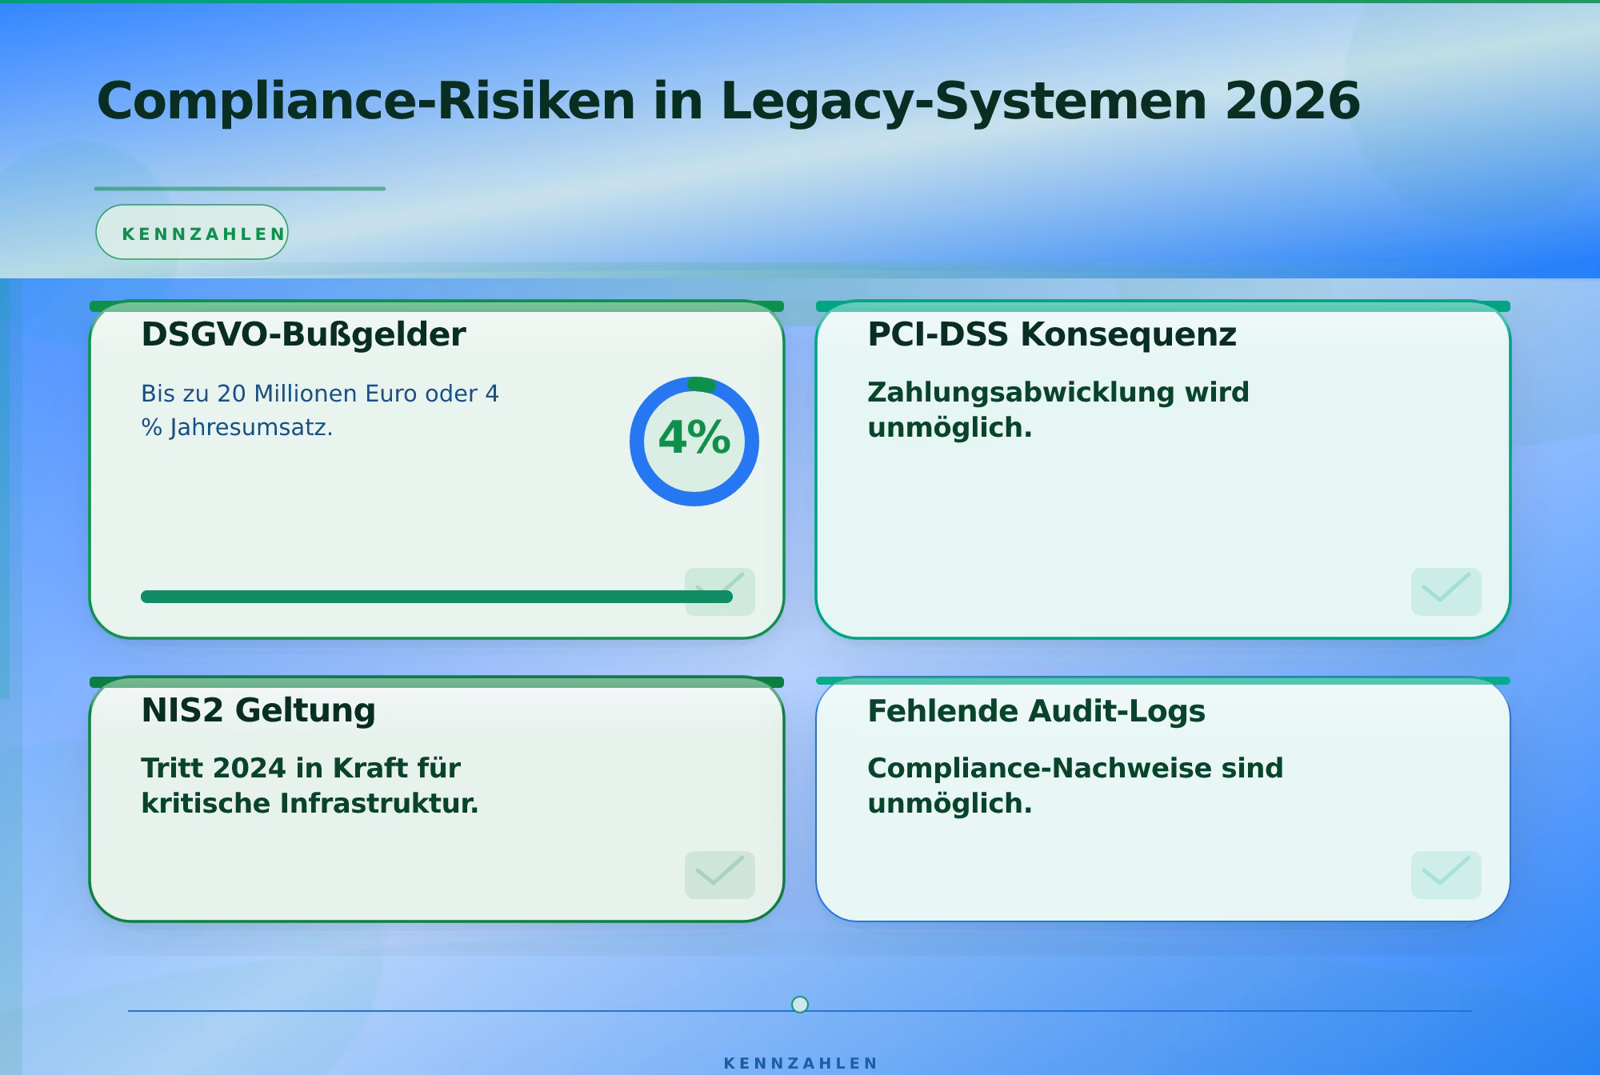Click text 'Tritt 2024 in Kraft für kritische Infrastruktur.'
1600x1075 pixels.
point(310,785)
